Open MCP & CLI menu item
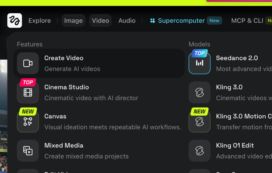This screenshot has height=173, width=272. pos(247,21)
